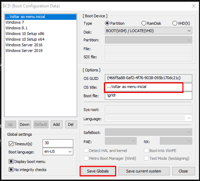Select Windows 7 in the boot list
This screenshot has height=181, width=200.
[x=40, y=22]
